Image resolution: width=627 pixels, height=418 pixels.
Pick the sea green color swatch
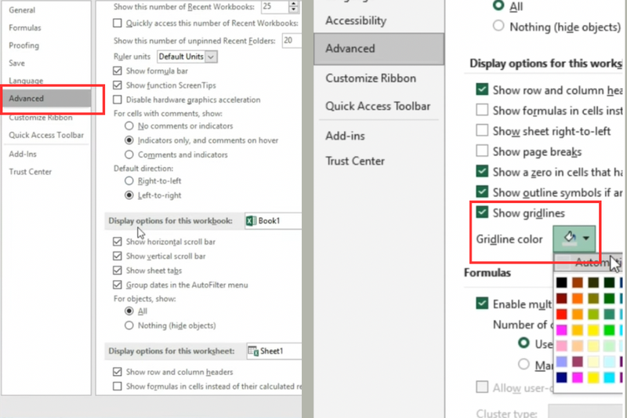pos(609,314)
